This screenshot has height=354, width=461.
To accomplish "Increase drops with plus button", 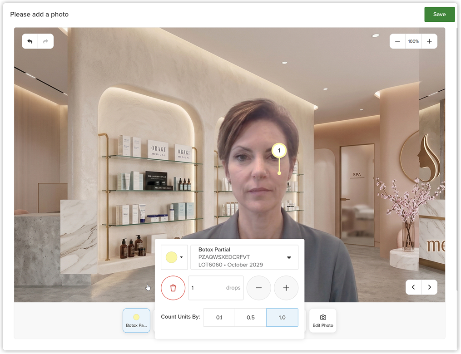I will pyautogui.click(x=286, y=288).
